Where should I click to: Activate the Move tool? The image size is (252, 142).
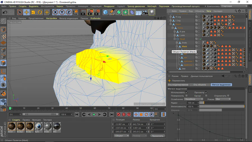point(27,12)
